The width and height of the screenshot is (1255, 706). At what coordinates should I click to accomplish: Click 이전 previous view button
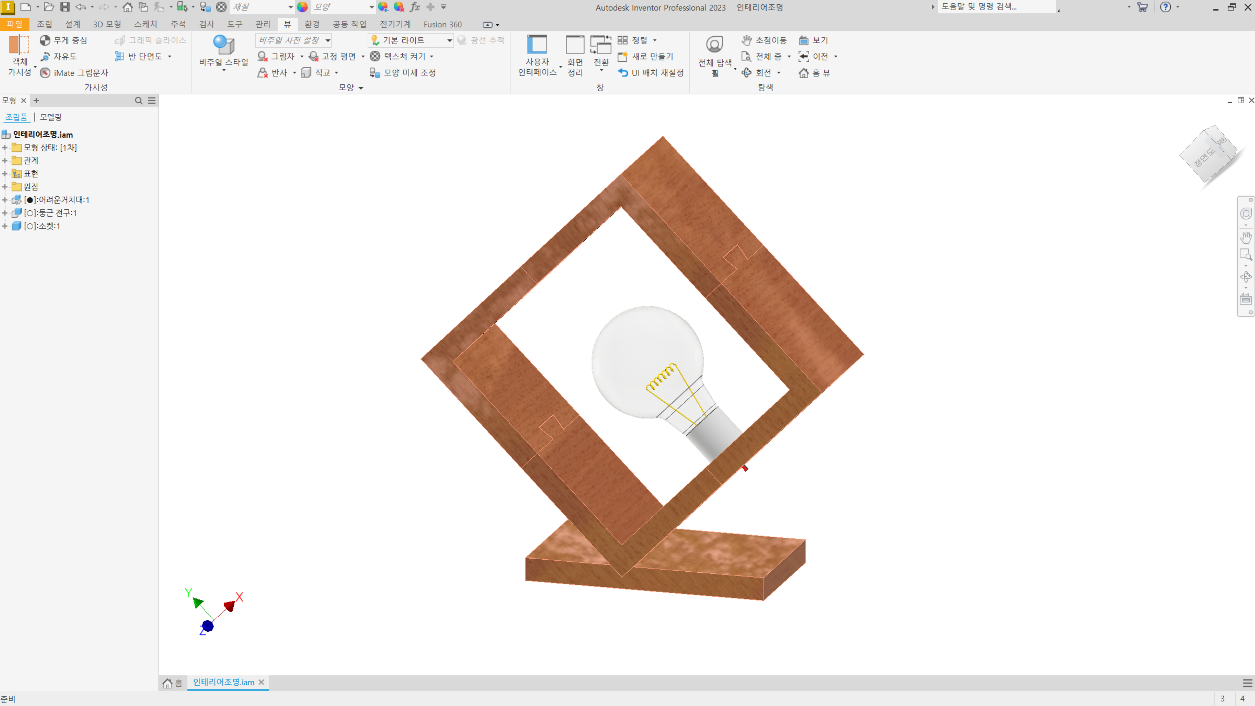pyautogui.click(x=813, y=57)
